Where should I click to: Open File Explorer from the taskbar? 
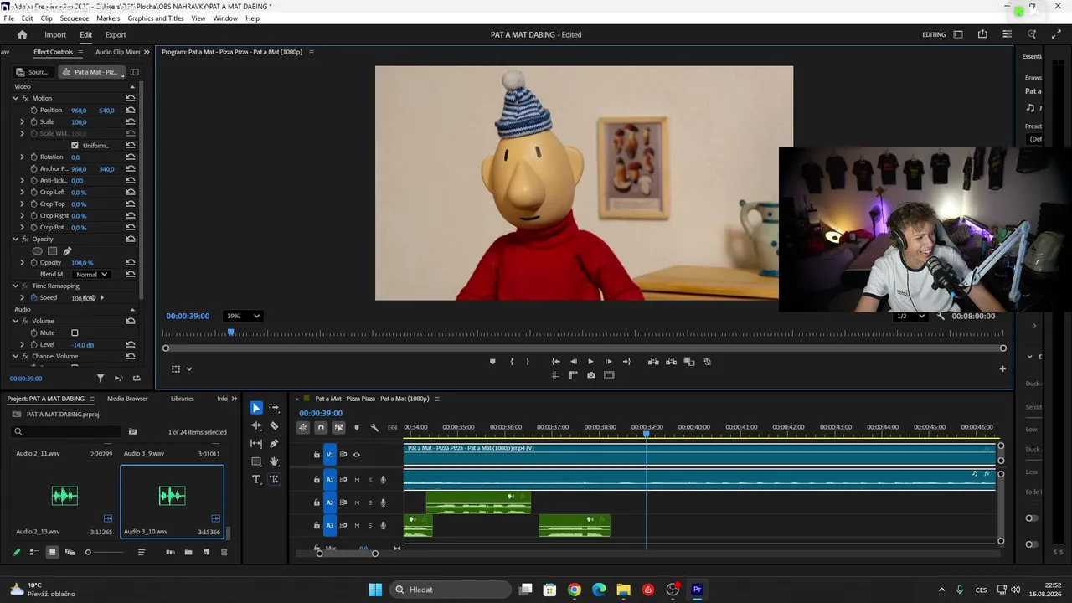click(623, 590)
